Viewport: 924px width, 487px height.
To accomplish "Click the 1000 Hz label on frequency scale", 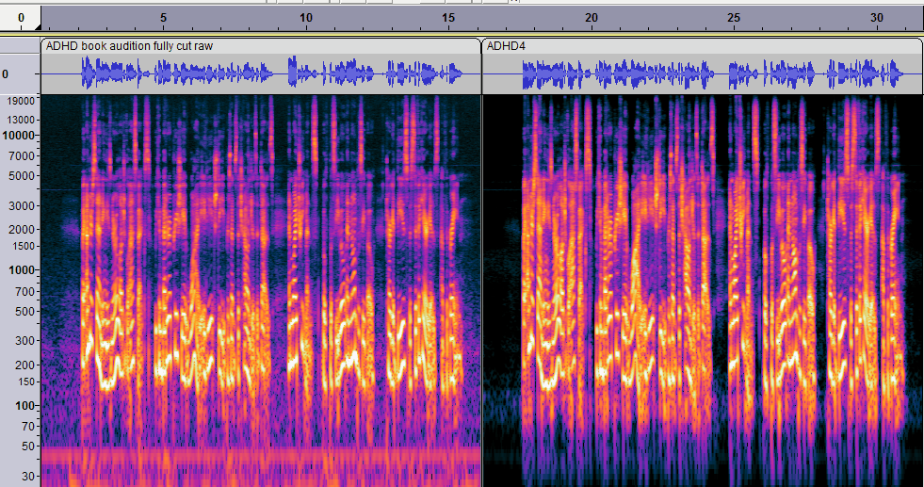I will (x=23, y=270).
